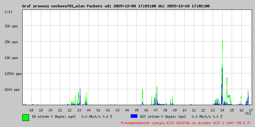Viewport: 255px width, 127px height.
Task: Click the 6200 pps axis label
Action: (12, 90)
